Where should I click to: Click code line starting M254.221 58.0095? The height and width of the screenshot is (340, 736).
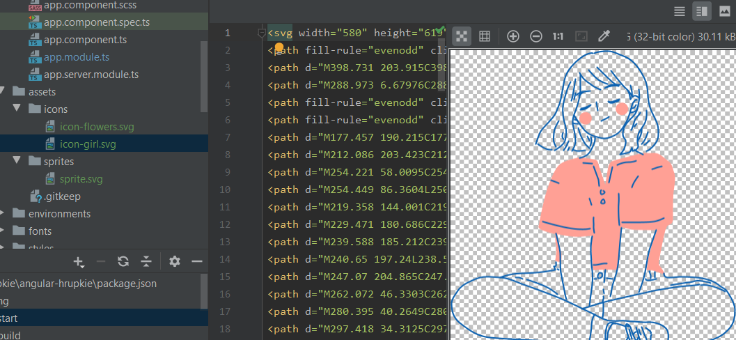coord(357,172)
